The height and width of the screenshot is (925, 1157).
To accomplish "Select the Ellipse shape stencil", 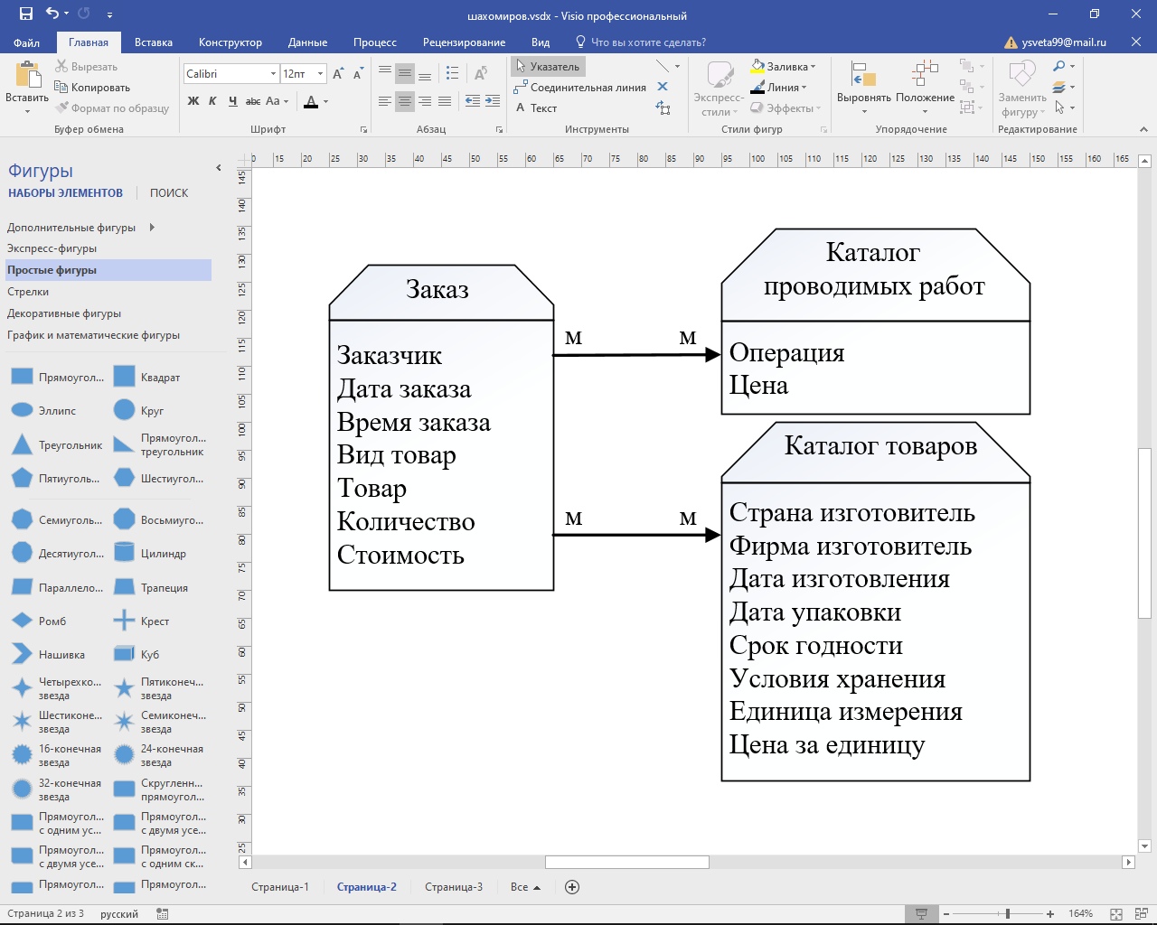I will coord(23,411).
